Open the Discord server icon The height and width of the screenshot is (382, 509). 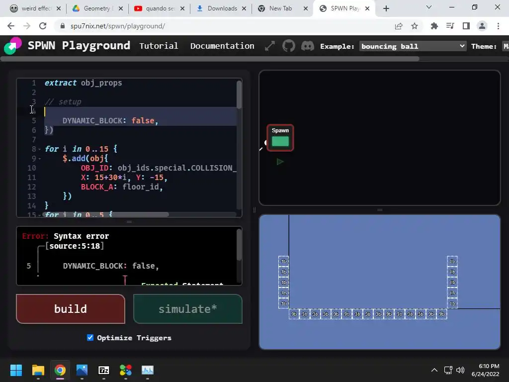pyautogui.click(x=307, y=46)
